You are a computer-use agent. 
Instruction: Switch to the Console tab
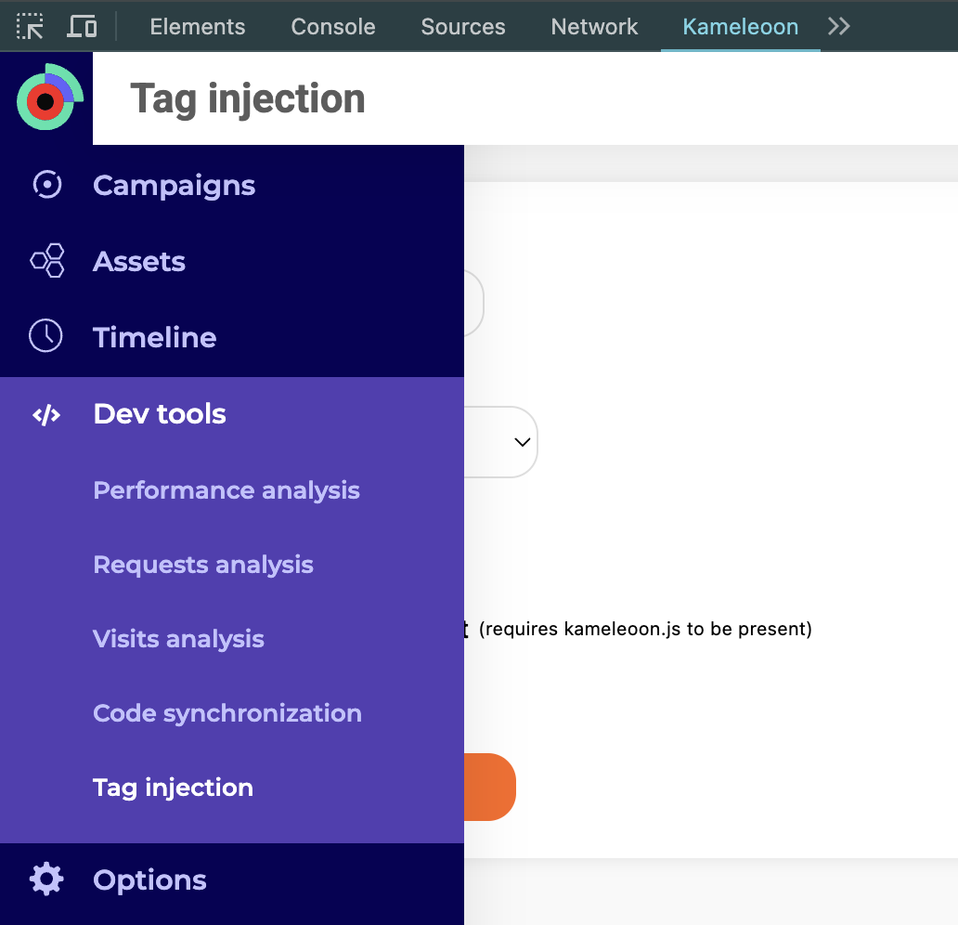pos(333,27)
